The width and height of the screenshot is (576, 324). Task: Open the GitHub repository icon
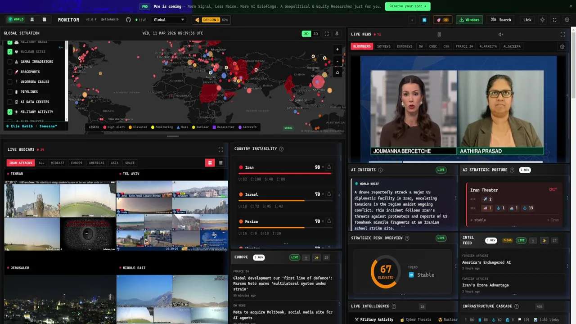[128, 20]
